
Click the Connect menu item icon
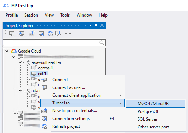tap(44, 80)
